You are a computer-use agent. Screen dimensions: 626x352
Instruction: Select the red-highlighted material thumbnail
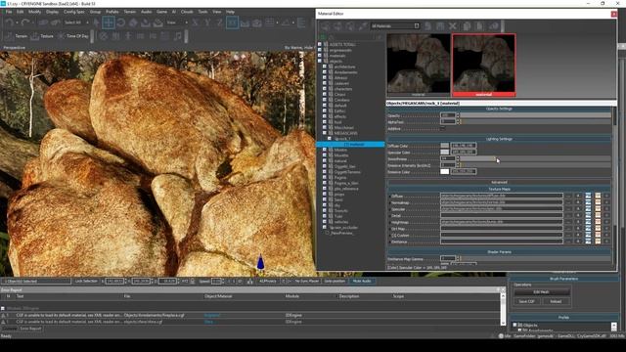click(x=483, y=66)
